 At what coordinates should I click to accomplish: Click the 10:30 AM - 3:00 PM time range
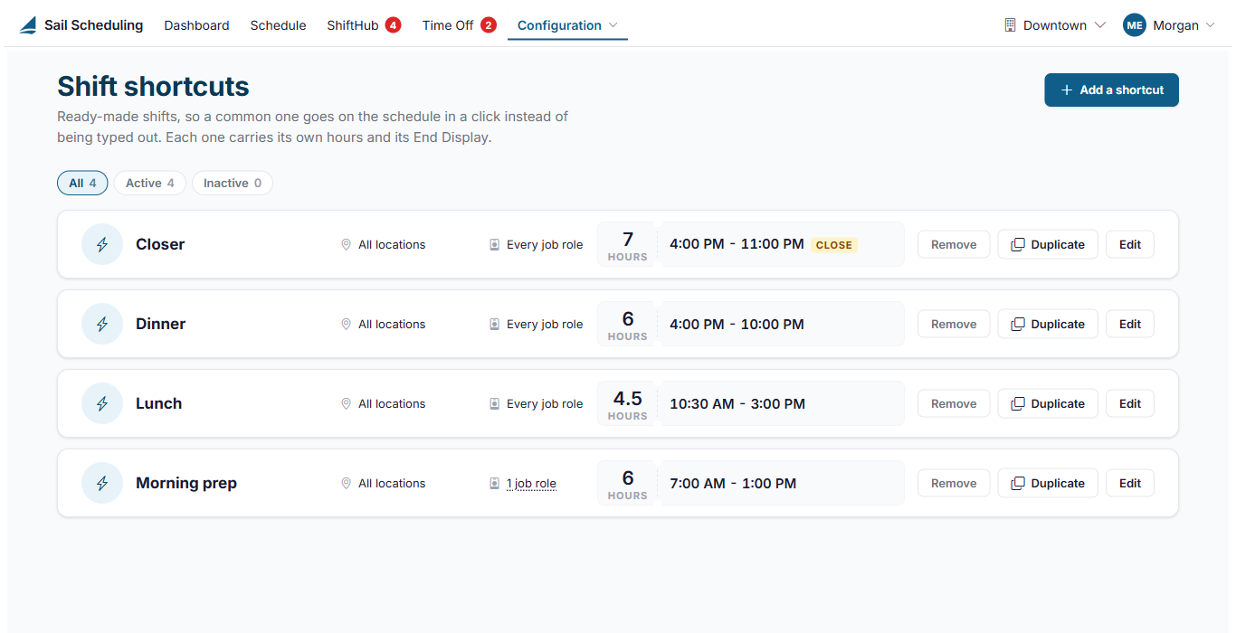coord(737,403)
